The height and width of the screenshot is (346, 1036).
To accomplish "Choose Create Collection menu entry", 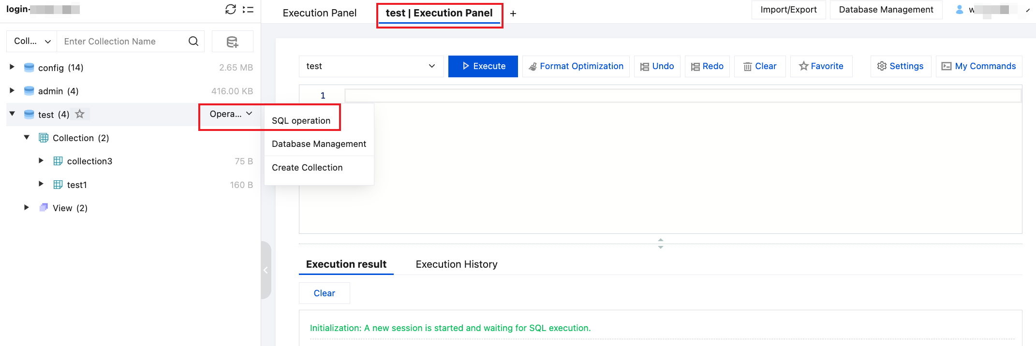I will pos(307,168).
